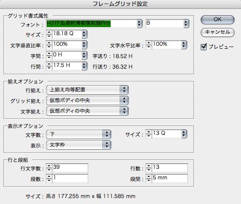Click the フォント name field
241x204 pixels.
[92, 23]
